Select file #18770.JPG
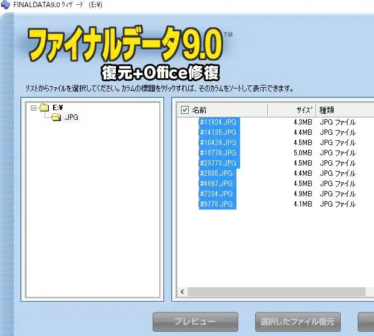374x336 pixels. point(219,153)
